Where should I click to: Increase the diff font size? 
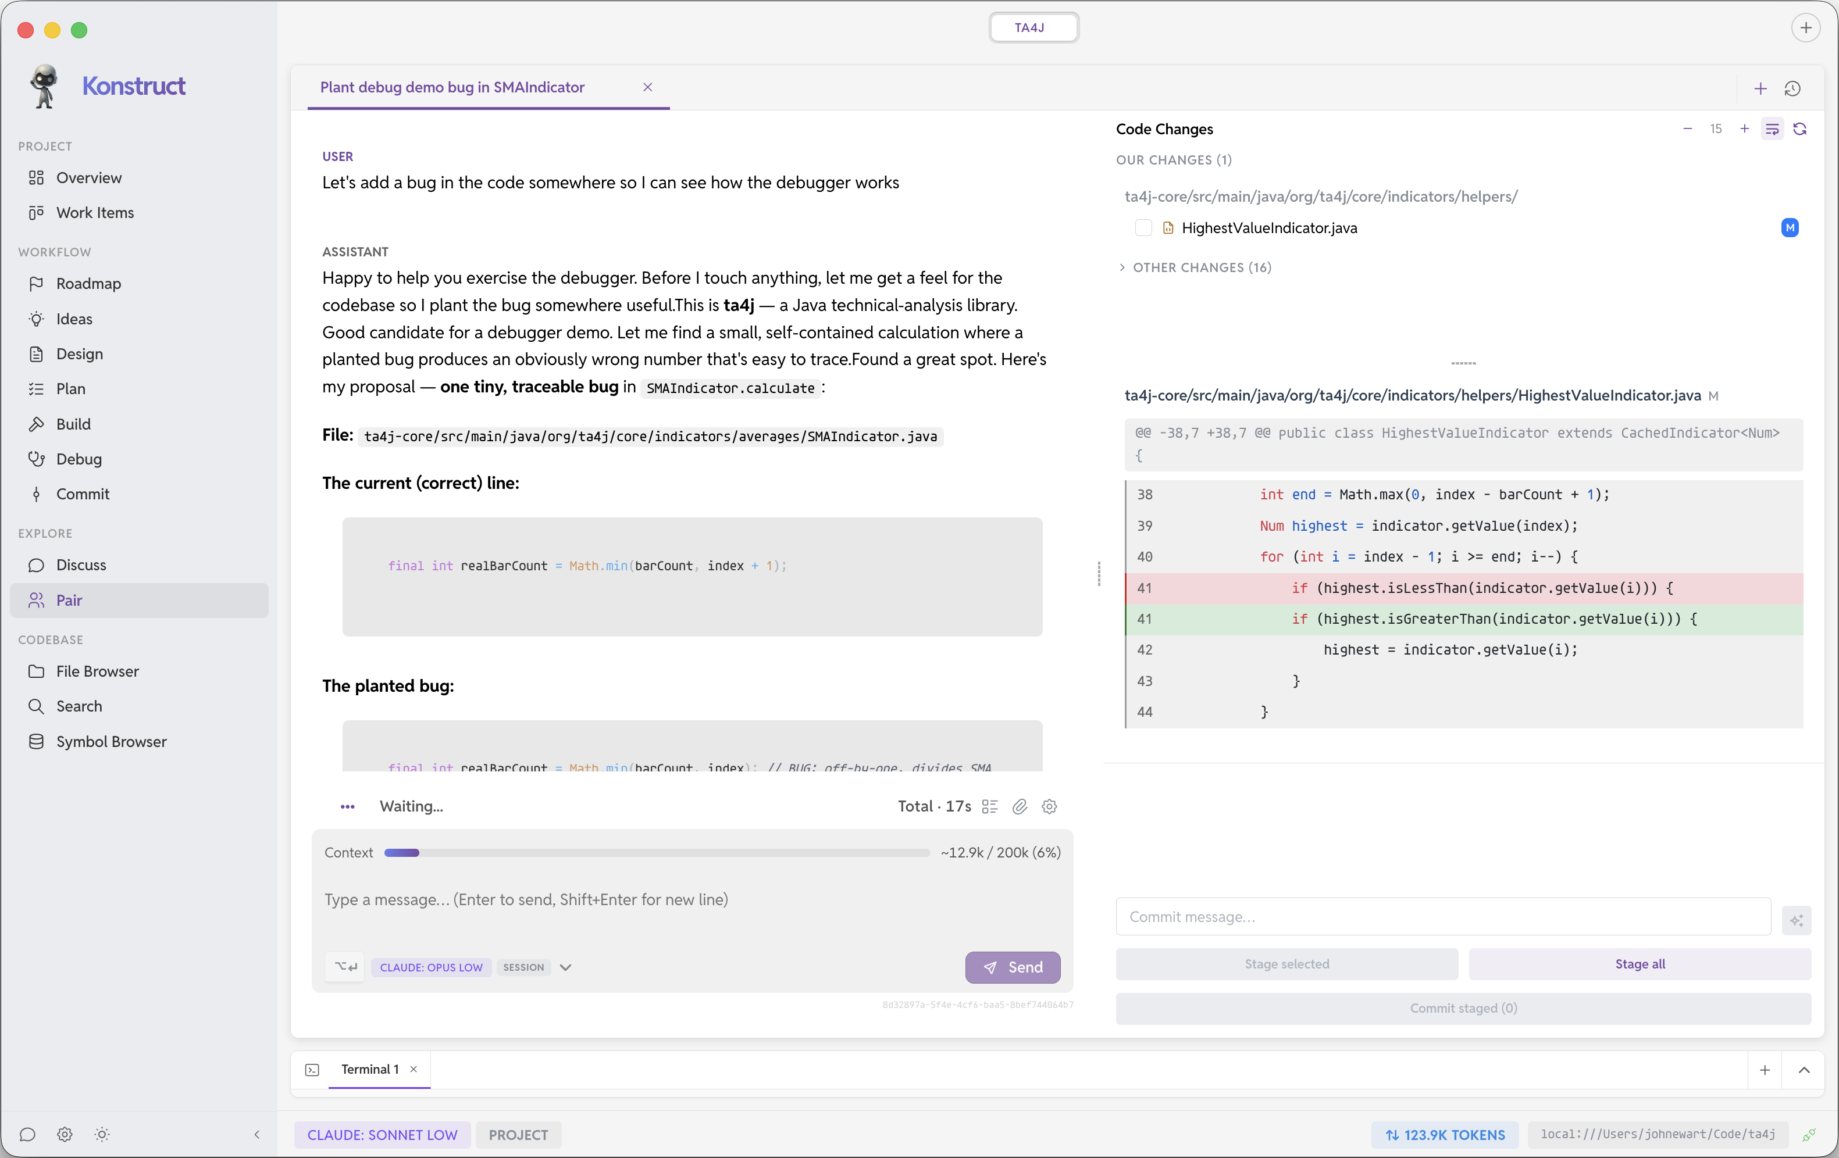1744,129
